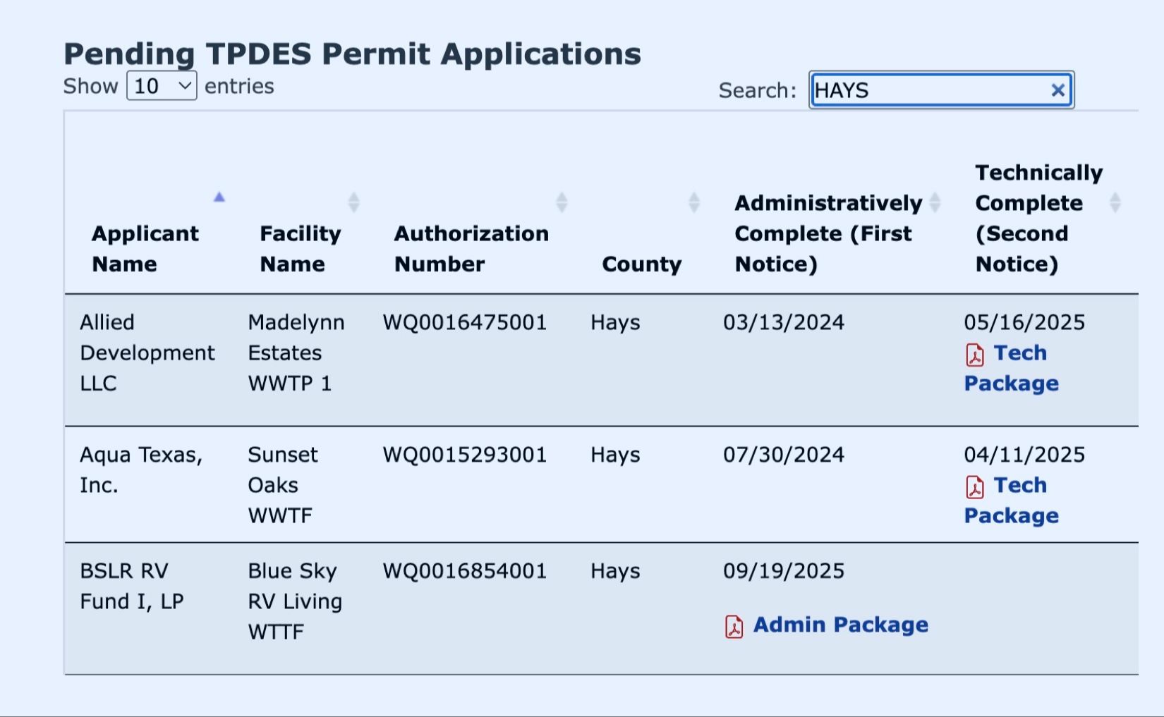Open the Admin Package link
1164x717 pixels.
(840, 625)
